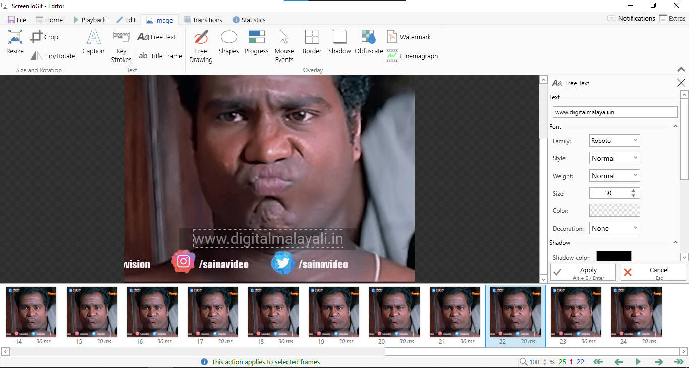Collapse the Font section
The width and height of the screenshot is (689, 368).
[x=675, y=126]
